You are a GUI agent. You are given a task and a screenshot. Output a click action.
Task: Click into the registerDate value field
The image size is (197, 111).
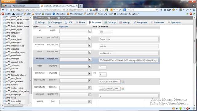pos(110,82)
